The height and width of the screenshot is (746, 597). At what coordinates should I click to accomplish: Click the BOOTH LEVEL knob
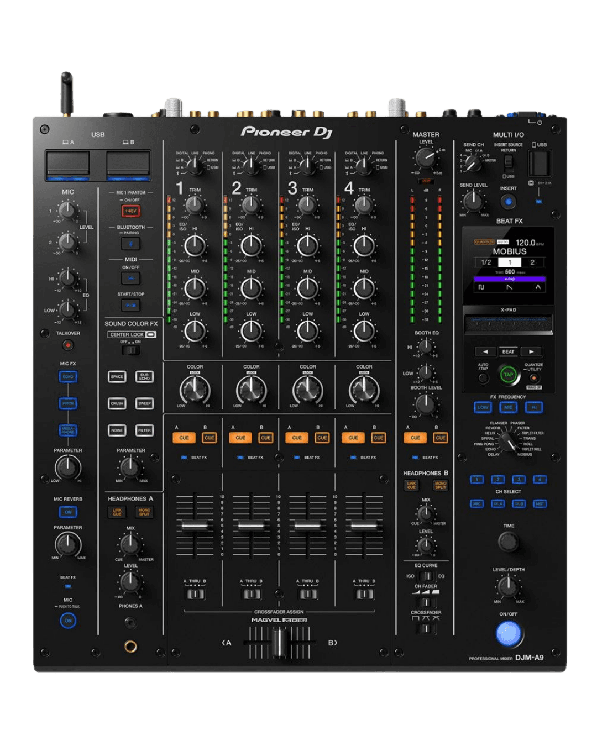pos(425,405)
